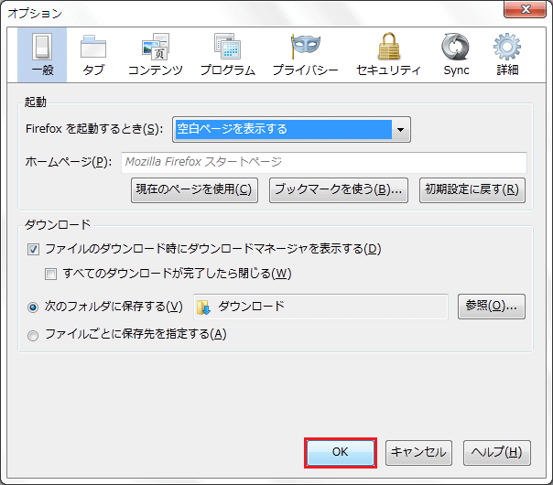Click 参照 browse button for download folder
The height and width of the screenshot is (485, 553).
491,307
